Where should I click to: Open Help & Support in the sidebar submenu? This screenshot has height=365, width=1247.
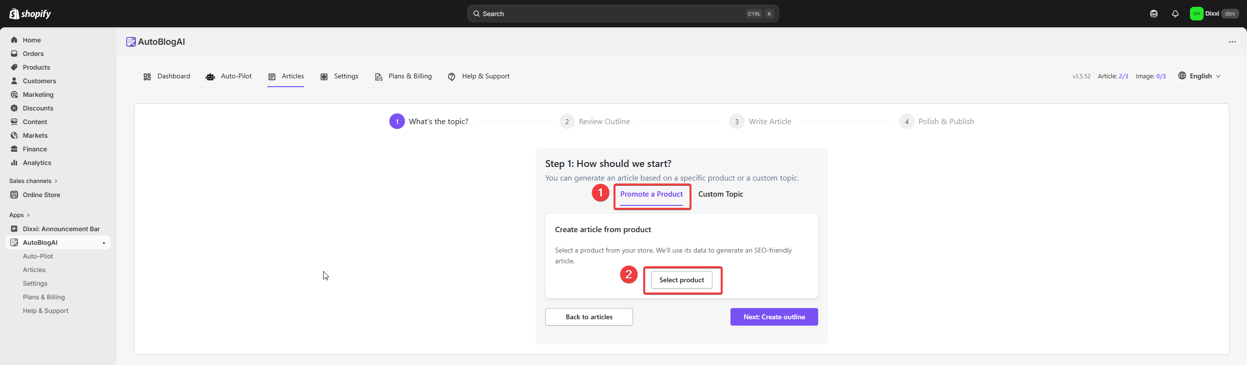46,310
